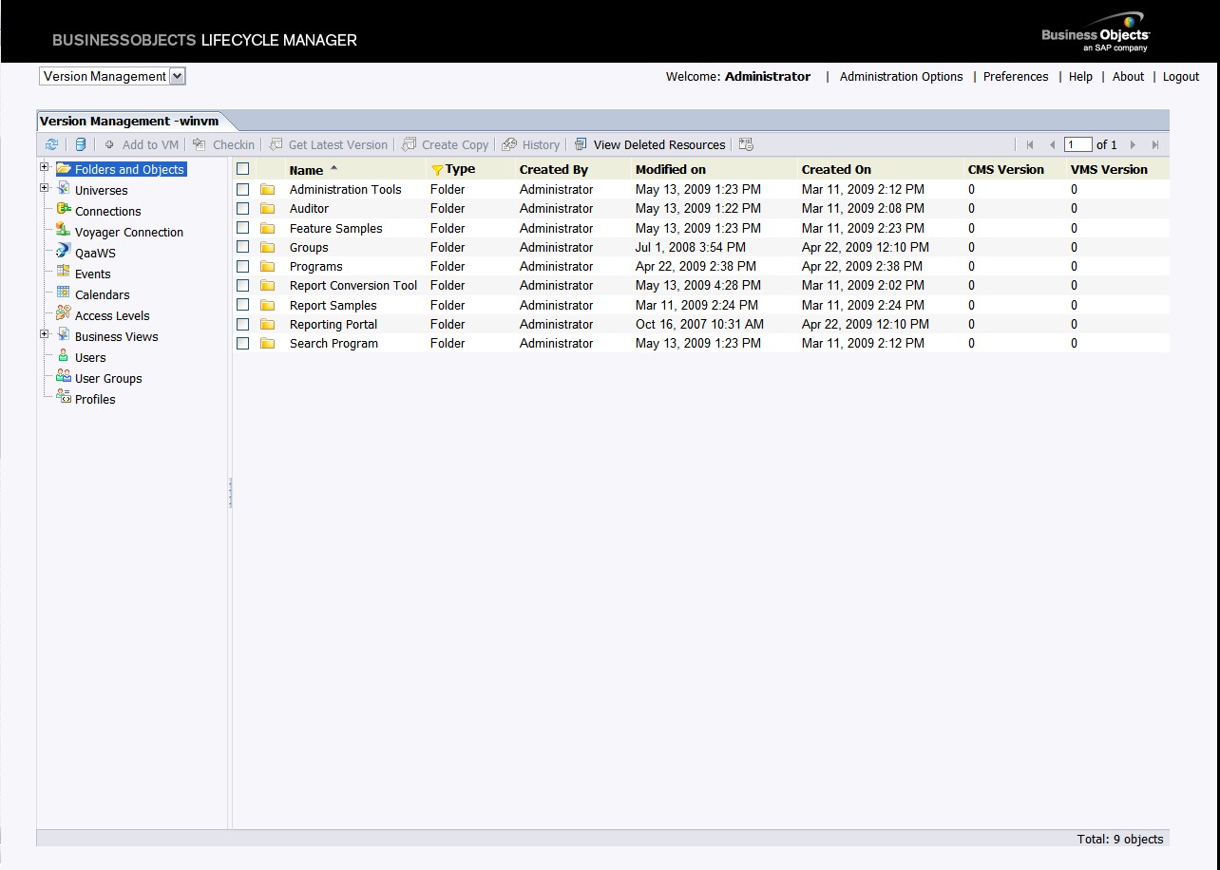The image size is (1220, 870).
Task: Open Administration Options
Action: 901,77
